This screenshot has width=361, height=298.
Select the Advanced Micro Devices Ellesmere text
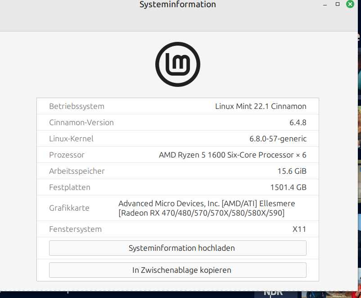click(x=207, y=208)
